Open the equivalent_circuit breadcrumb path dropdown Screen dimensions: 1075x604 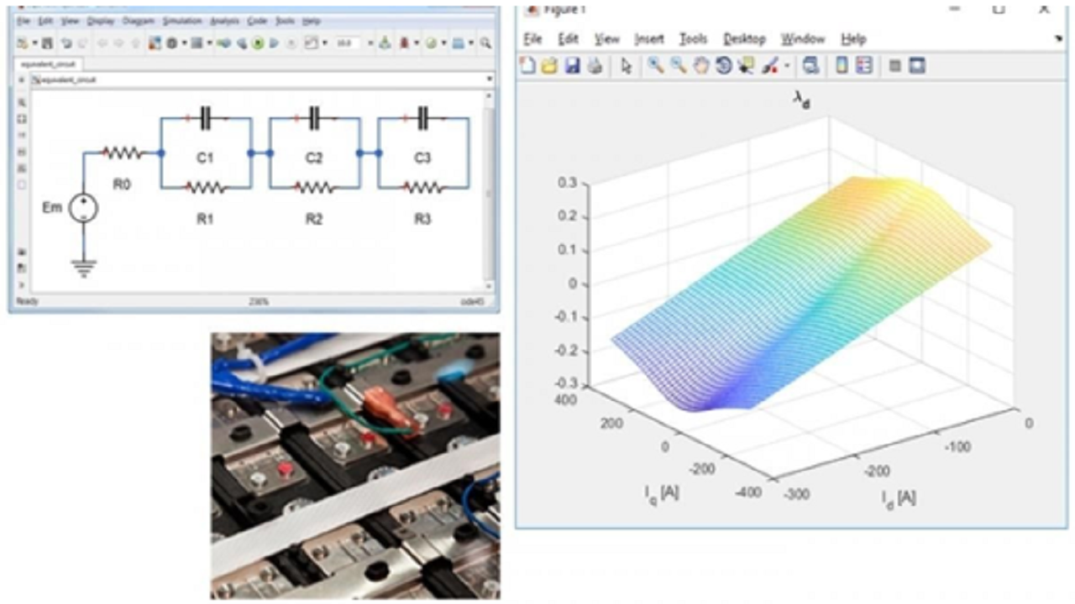click(489, 80)
